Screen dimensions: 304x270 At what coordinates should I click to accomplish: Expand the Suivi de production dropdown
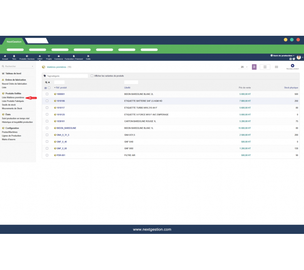point(283,55)
